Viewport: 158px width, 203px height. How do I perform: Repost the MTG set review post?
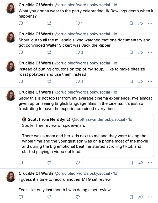point(49,197)
